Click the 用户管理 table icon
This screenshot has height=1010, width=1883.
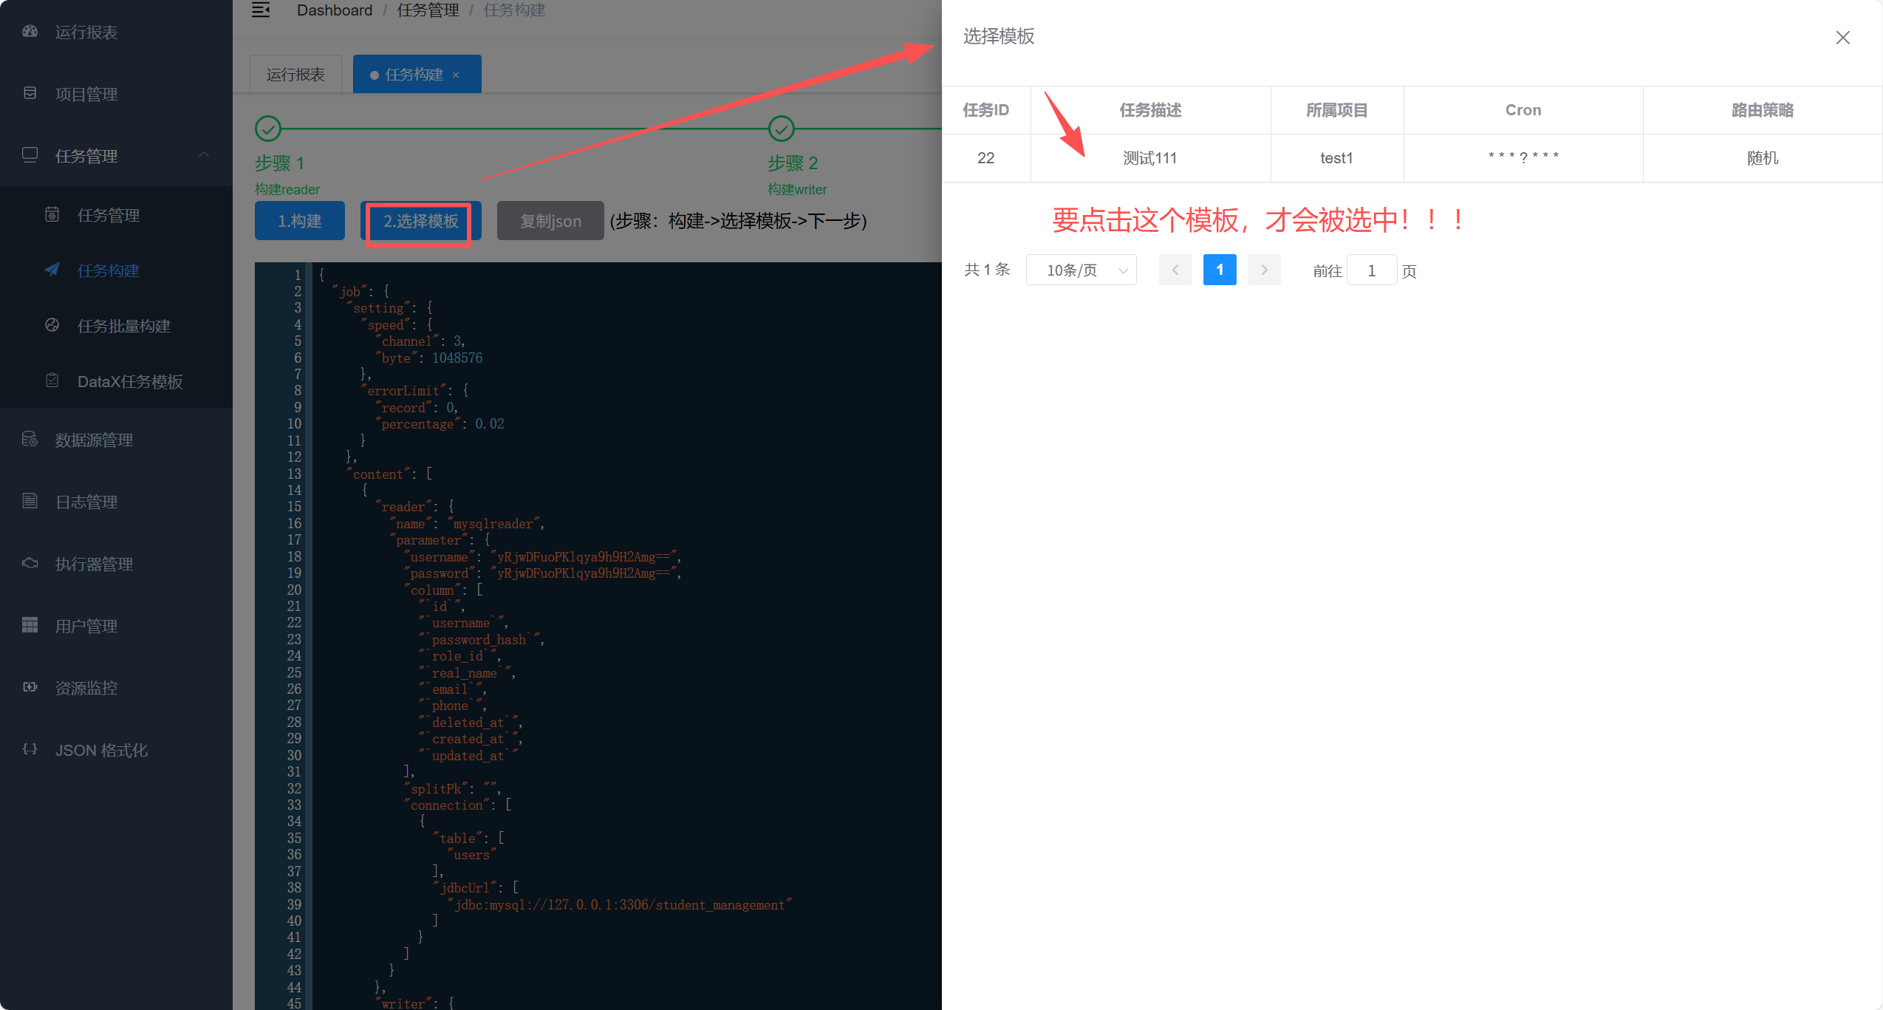pos(30,626)
